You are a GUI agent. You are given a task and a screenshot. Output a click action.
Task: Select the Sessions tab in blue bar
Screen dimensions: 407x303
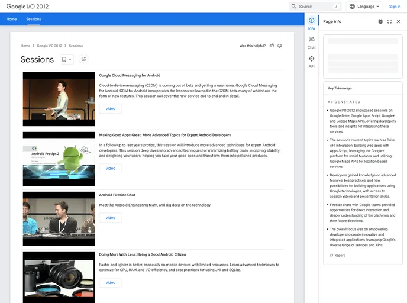34,19
